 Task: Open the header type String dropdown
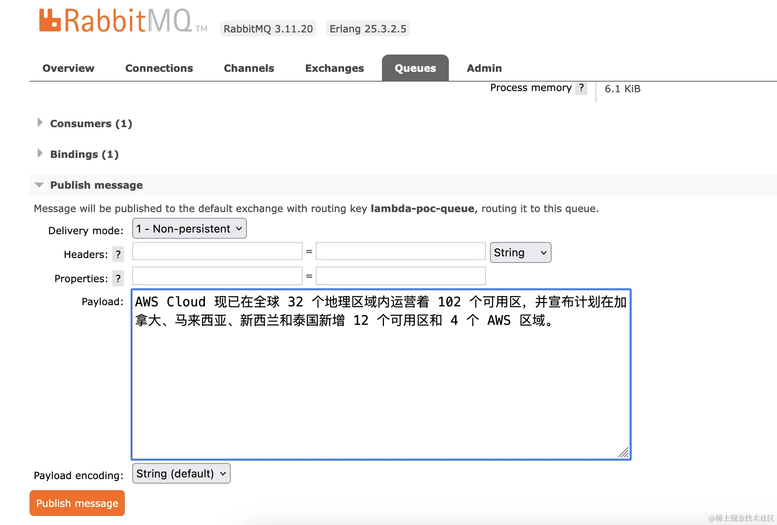point(520,252)
